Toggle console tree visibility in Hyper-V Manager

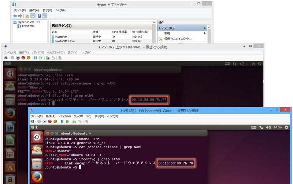tap(33, 16)
